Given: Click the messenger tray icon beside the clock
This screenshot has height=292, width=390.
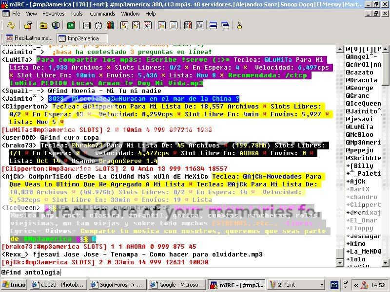Looking at the screenshot, I should coord(364,285).
